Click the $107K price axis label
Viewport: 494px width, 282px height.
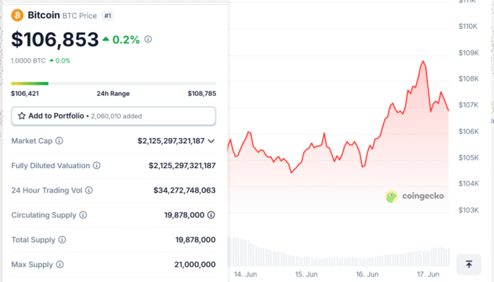coord(468,105)
